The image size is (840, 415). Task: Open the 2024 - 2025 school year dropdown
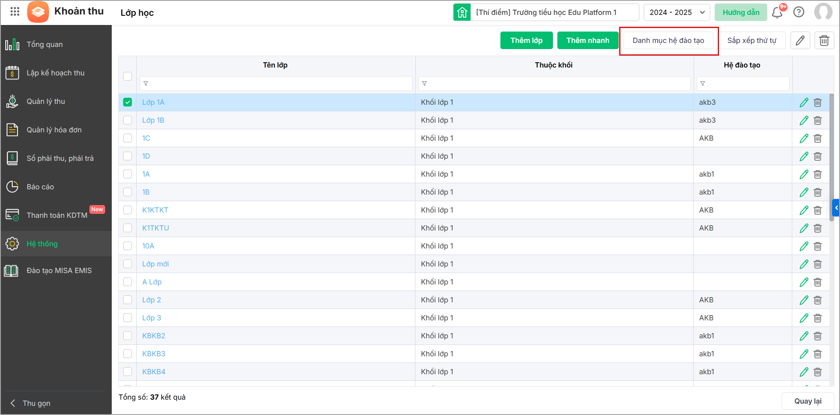pyautogui.click(x=677, y=12)
